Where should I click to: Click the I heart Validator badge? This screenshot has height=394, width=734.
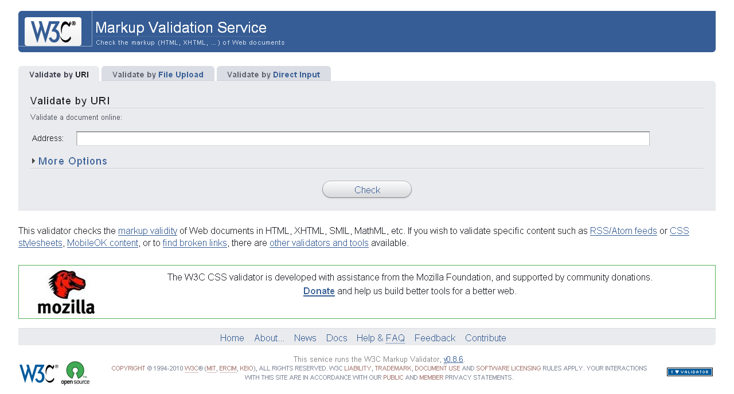pyautogui.click(x=689, y=372)
